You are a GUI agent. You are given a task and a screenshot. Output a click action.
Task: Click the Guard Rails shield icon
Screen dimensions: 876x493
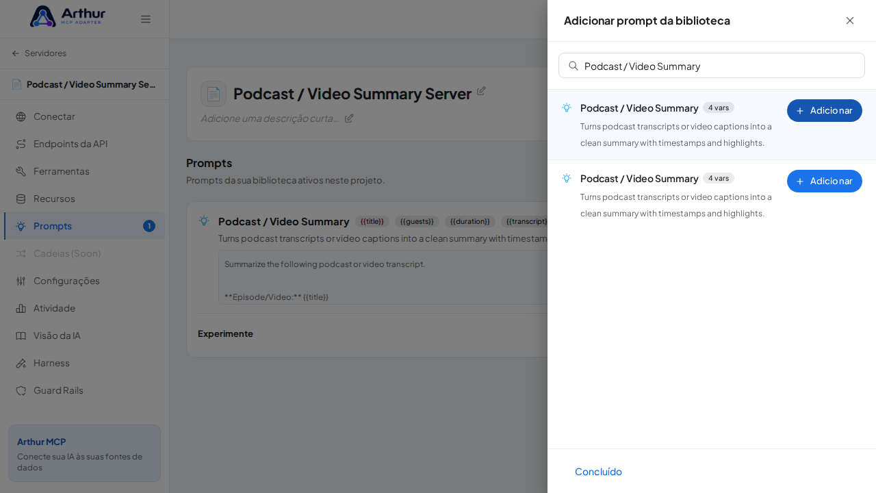coord(21,390)
